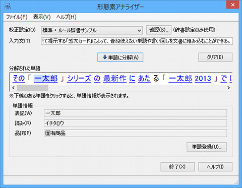242x188 pixels.
Task: Select the word あた in results
Action: point(144,79)
